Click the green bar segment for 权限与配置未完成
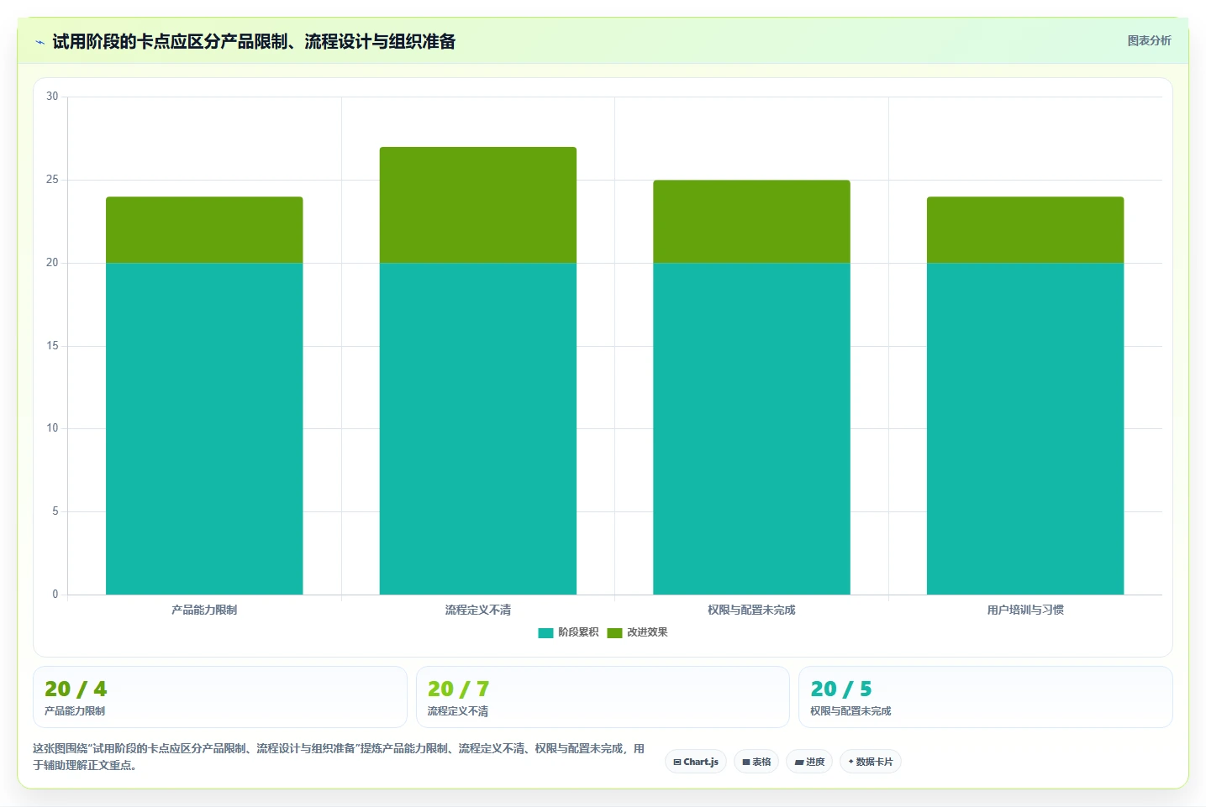The height and width of the screenshot is (807, 1206). pos(751,222)
